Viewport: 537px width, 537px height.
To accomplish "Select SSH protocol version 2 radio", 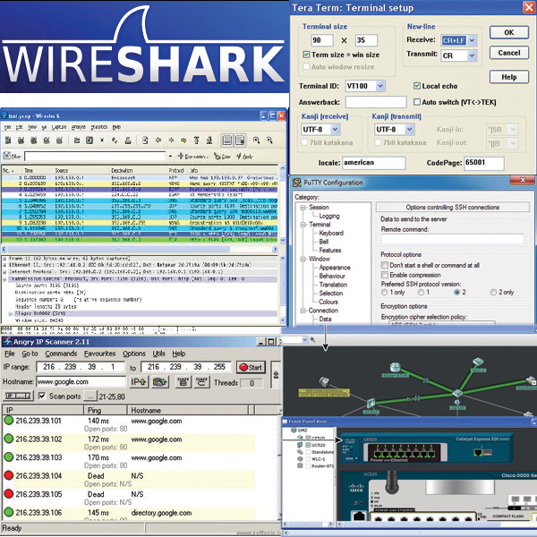I will pos(456,292).
